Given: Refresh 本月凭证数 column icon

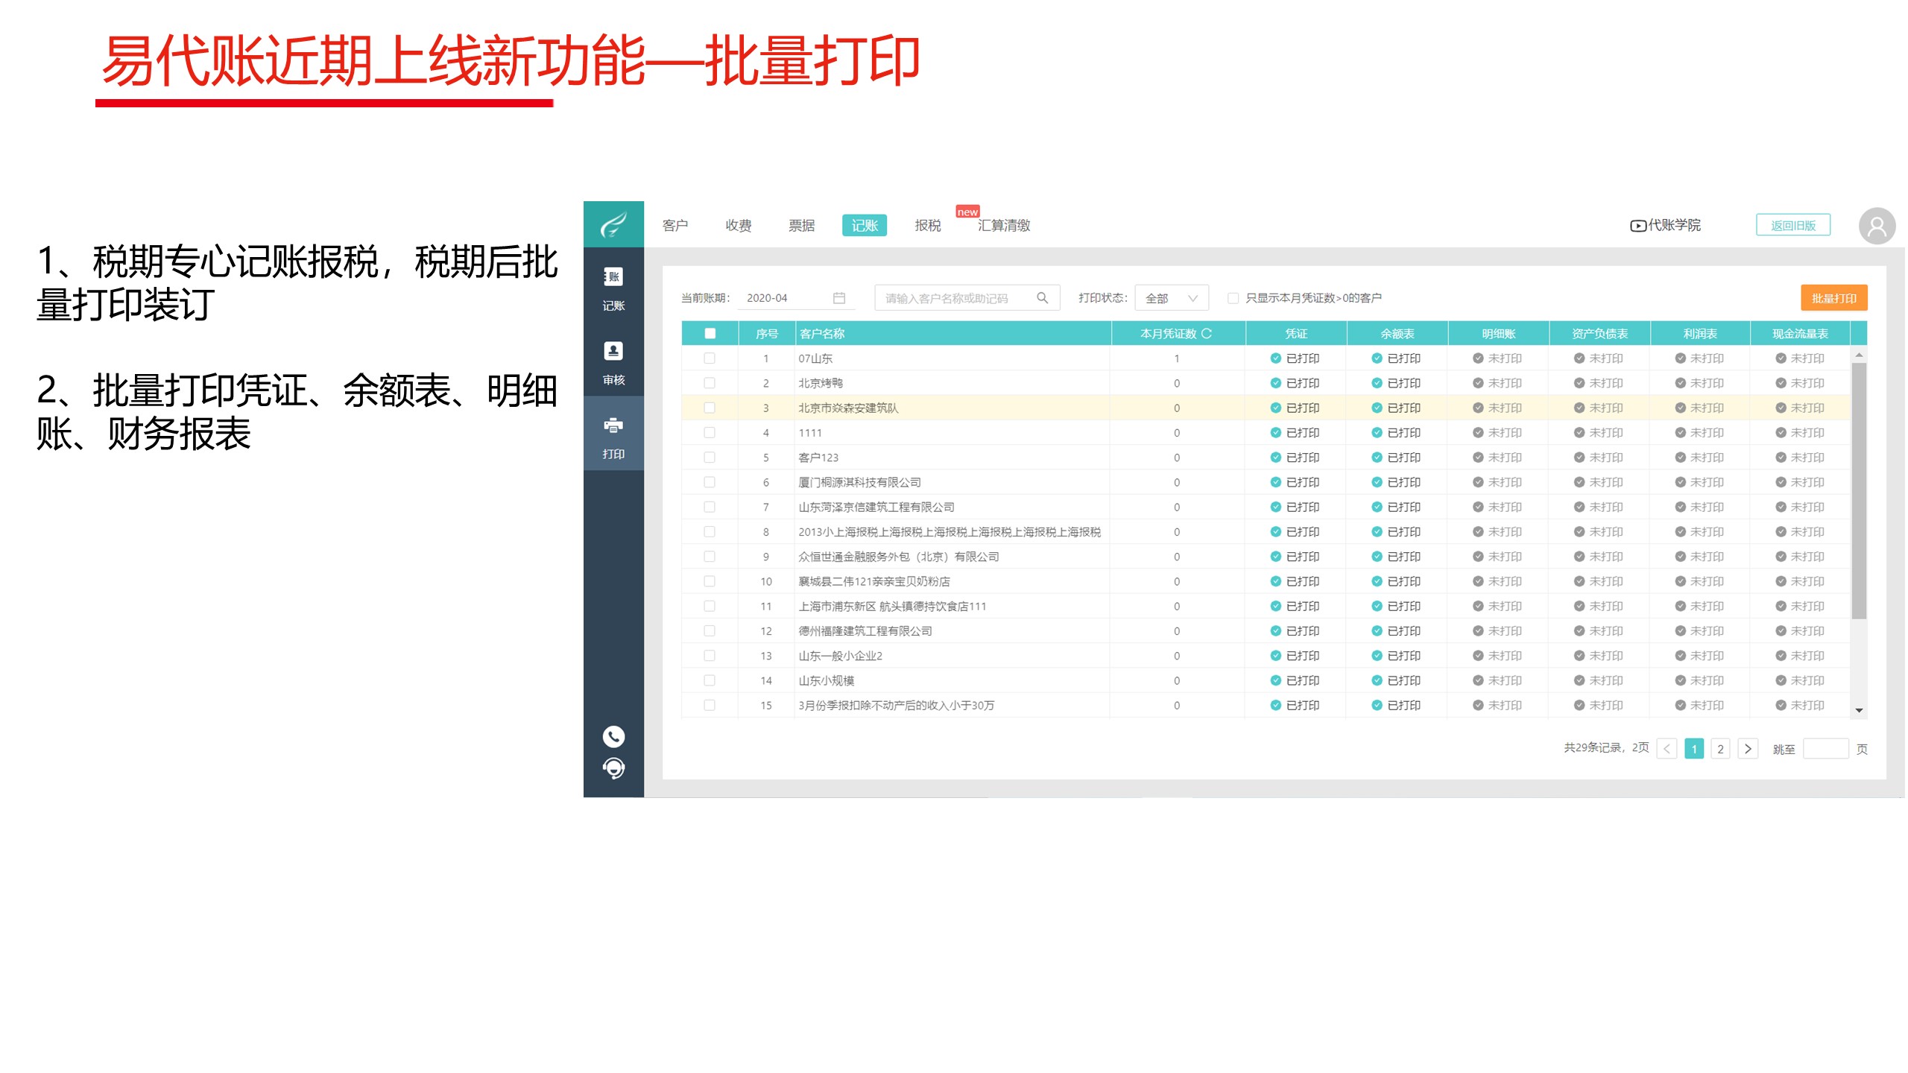Looking at the screenshot, I should click(1207, 334).
